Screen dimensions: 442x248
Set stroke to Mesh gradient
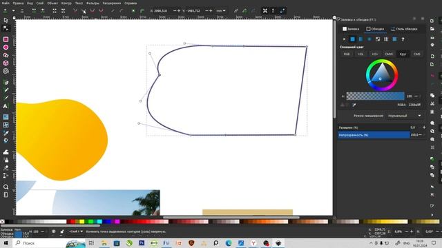[x=378, y=39]
